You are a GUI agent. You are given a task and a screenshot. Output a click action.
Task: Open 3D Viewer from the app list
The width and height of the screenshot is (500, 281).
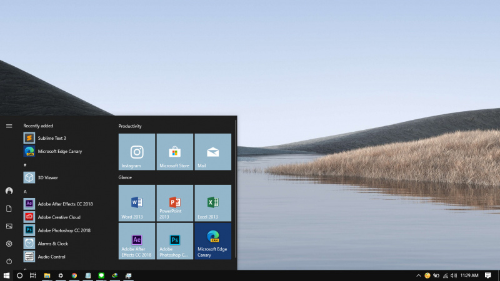tap(67, 177)
